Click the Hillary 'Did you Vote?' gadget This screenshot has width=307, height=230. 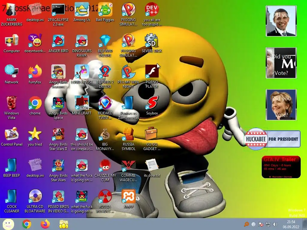(x=281, y=105)
